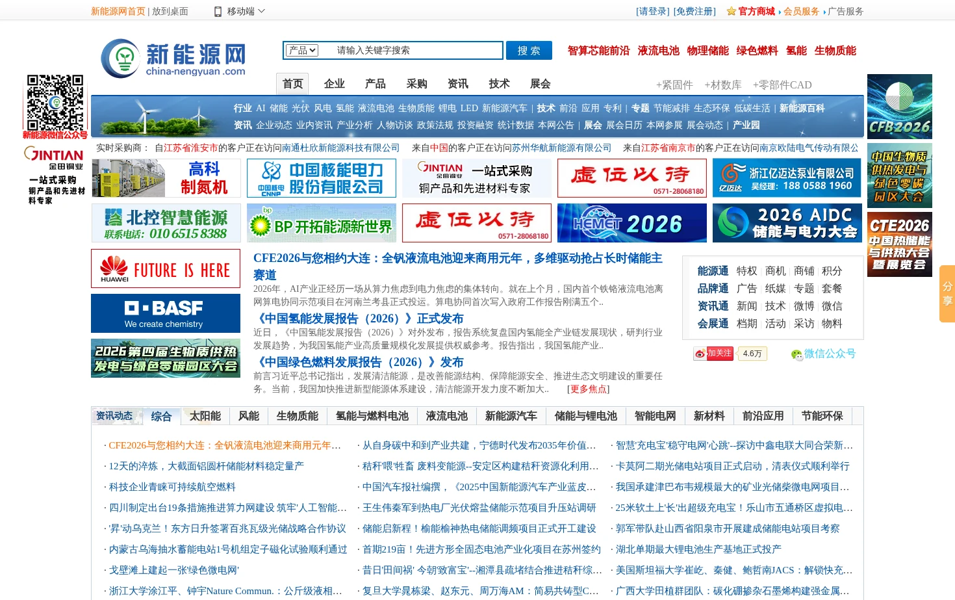Click the 氢能 hot keyword

pyautogui.click(x=796, y=50)
